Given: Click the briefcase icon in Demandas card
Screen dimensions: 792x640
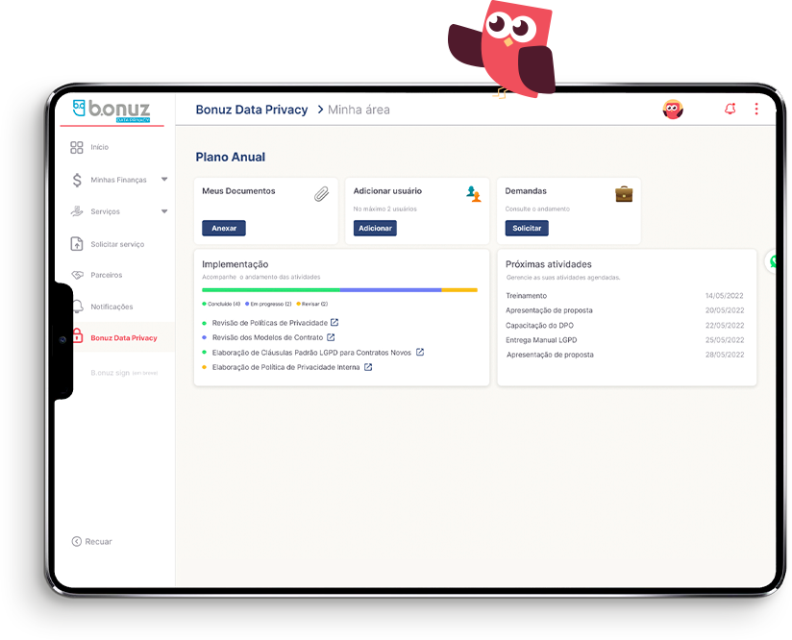Looking at the screenshot, I should (624, 194).
